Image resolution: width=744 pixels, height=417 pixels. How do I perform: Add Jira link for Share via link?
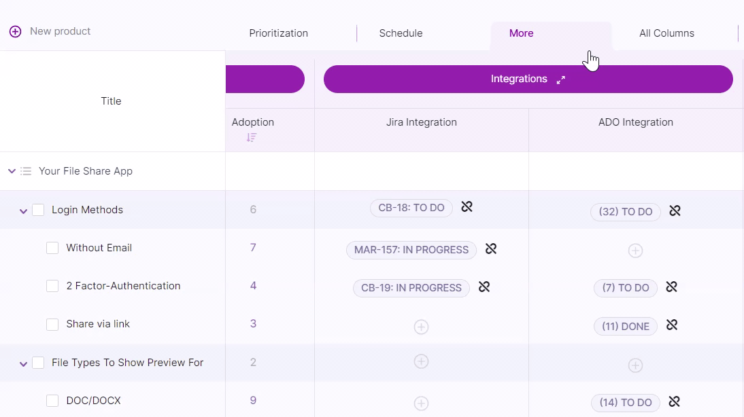coord(421,327)
